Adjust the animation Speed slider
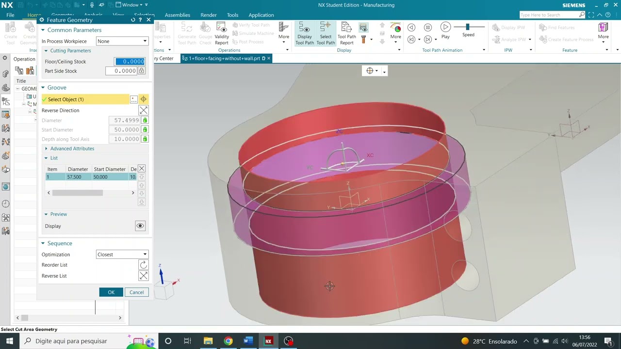Image resolution: width=621 pixels, height=349 pixels. click(x=468, y=27)
